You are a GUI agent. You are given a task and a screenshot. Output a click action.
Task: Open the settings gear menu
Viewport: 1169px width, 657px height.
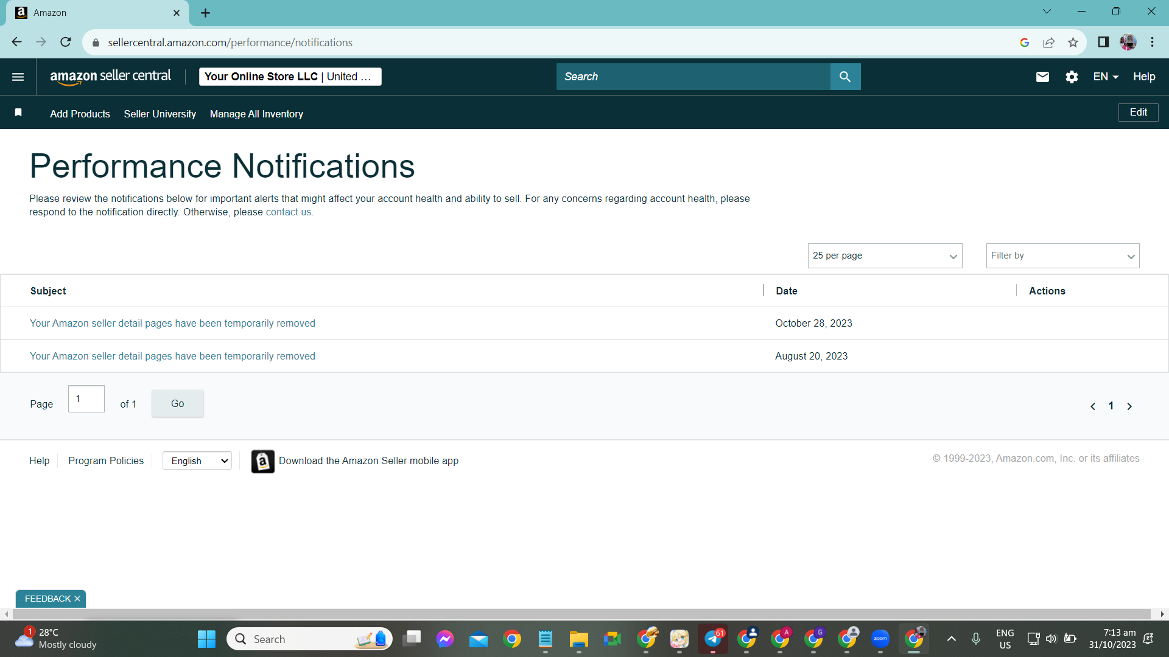pyautogui.click(x=1072, y=77)
